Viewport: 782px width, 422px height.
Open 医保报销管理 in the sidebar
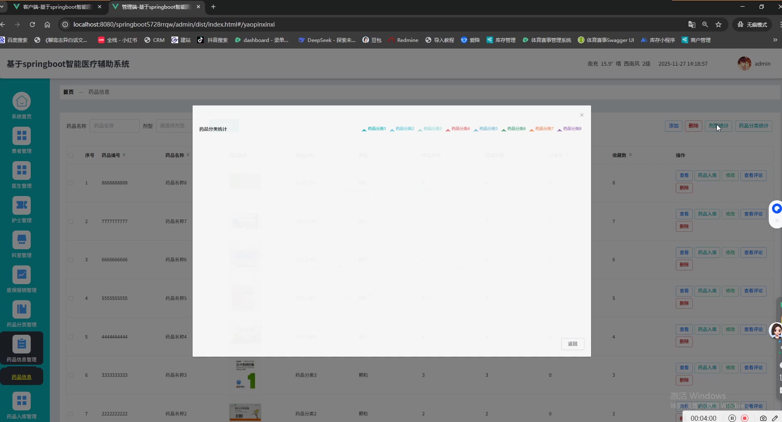[22, 275]
